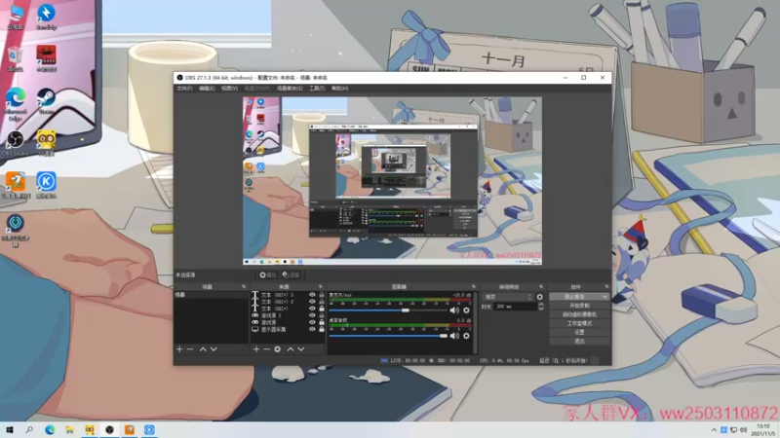
Task: Pop out the scenes dock panel icon
Action: [x=244, y=286]
